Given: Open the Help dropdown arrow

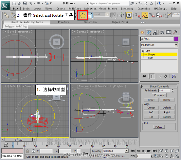Looking at the screenshot, I should click(x=163, y=4).
